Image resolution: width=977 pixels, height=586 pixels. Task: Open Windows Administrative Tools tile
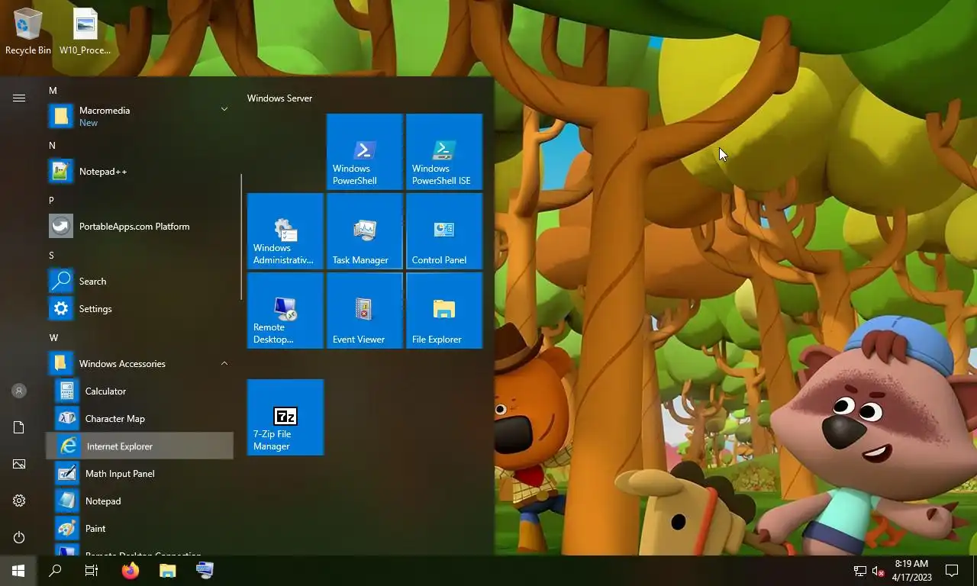[285, 231]
